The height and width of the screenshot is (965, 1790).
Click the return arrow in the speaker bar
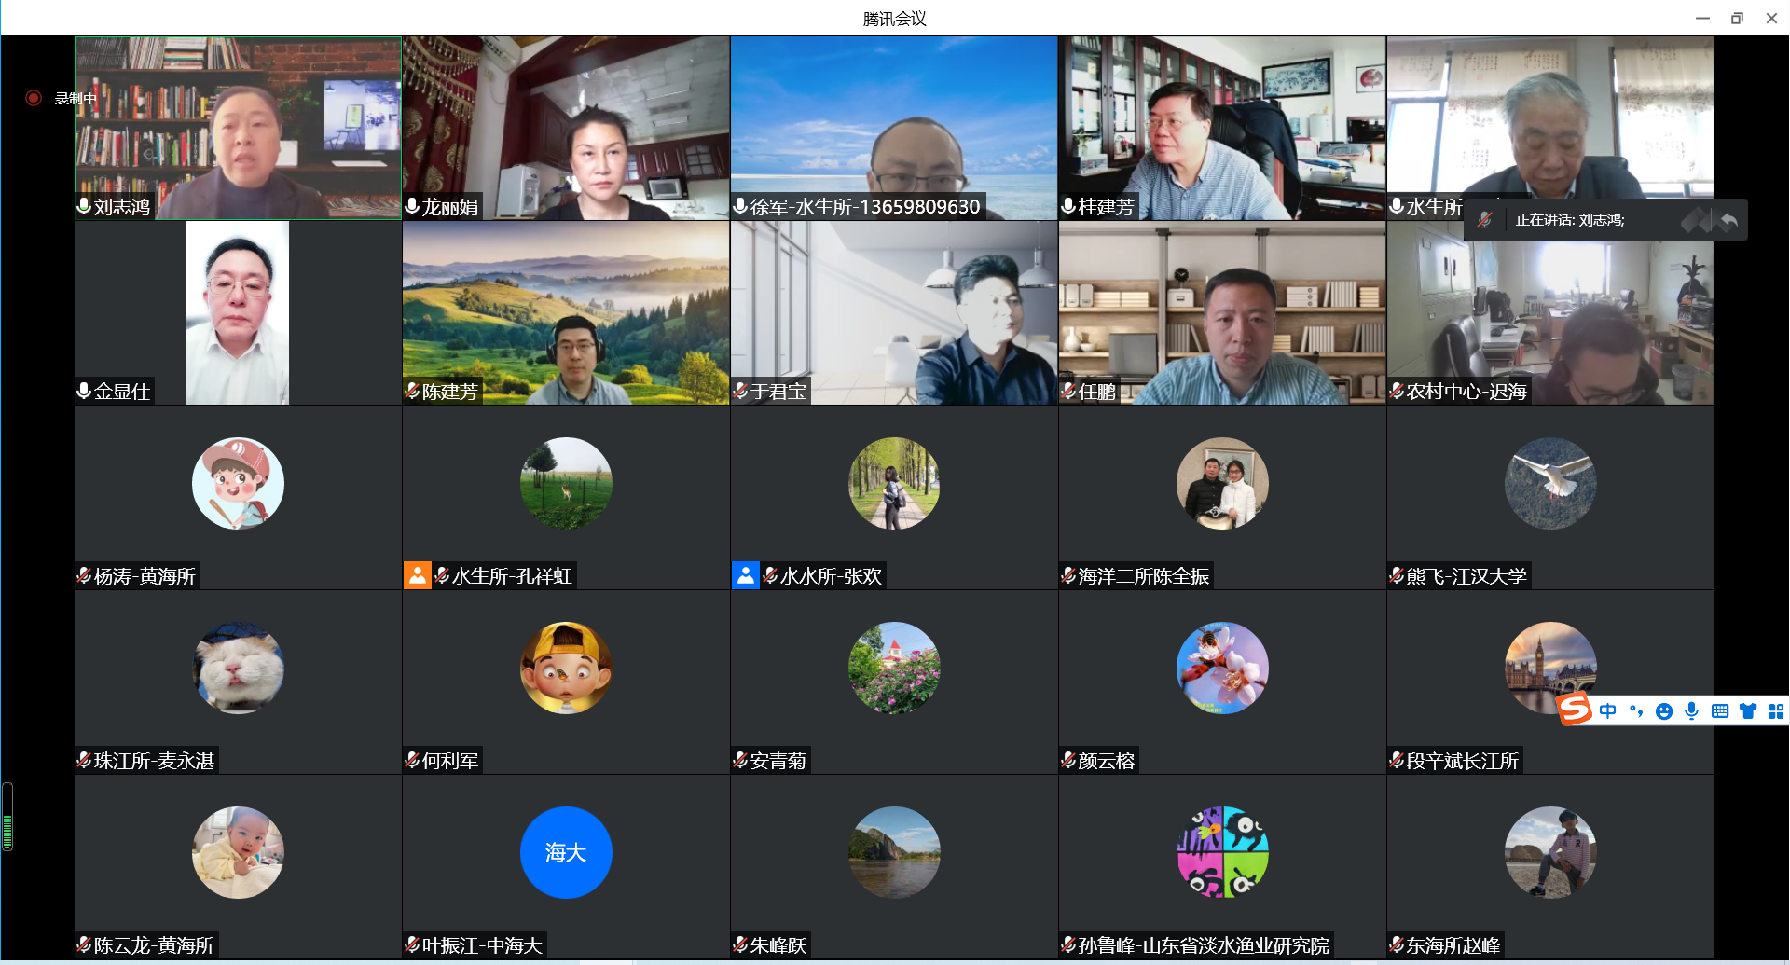coord(1728,220)
